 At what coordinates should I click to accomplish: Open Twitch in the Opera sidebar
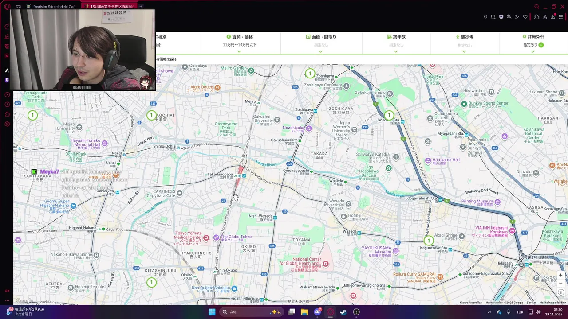[7, 80]
